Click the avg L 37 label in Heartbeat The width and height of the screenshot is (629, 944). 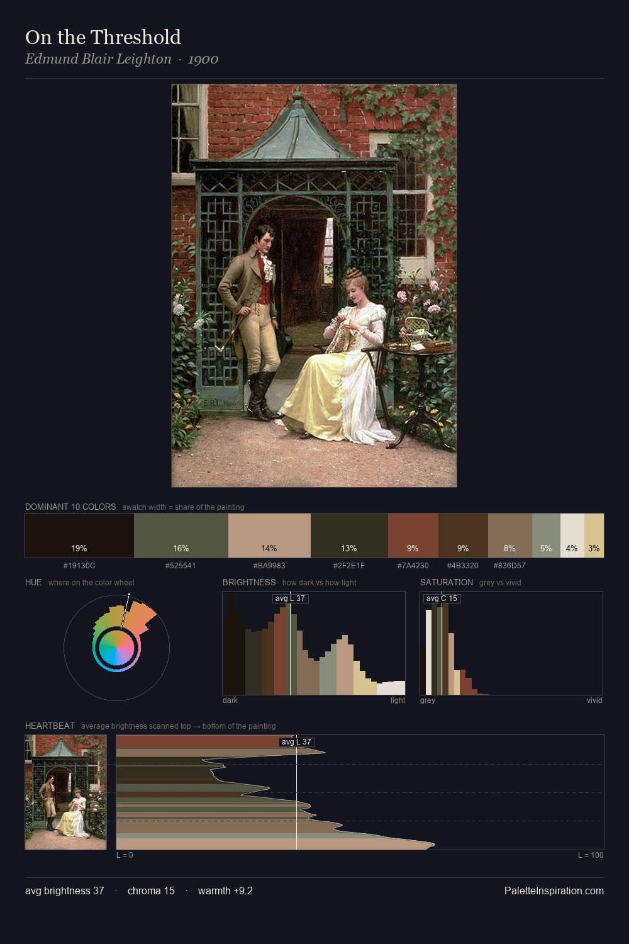point(296,742)
